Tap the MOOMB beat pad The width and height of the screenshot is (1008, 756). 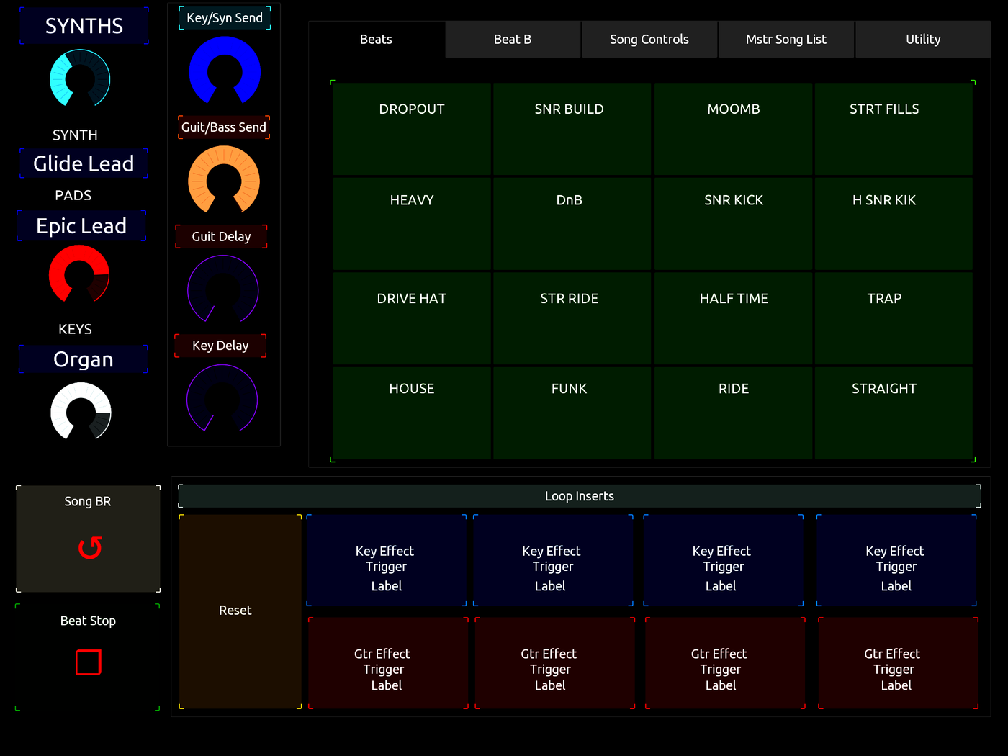pyautogui.click(x=733, y=129)
